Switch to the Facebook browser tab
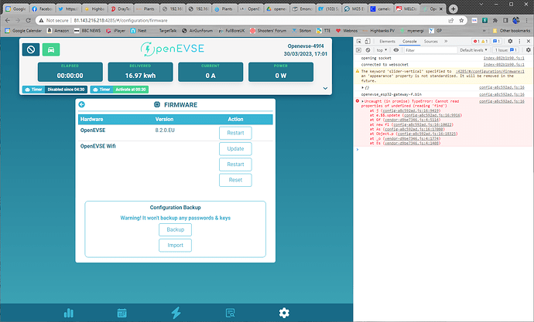This screenshot has width=534, height=322. (43, 8)
